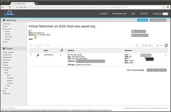Collapse the Virtualization section

2,68
